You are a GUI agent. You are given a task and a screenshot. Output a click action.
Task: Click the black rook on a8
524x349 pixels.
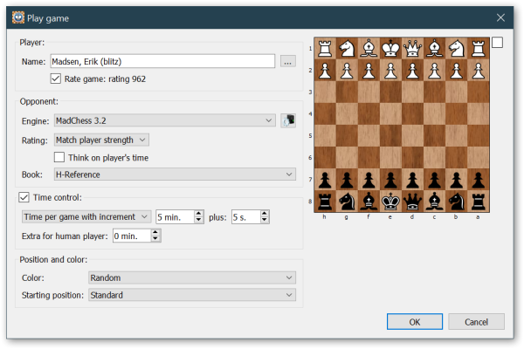[479, 202]
